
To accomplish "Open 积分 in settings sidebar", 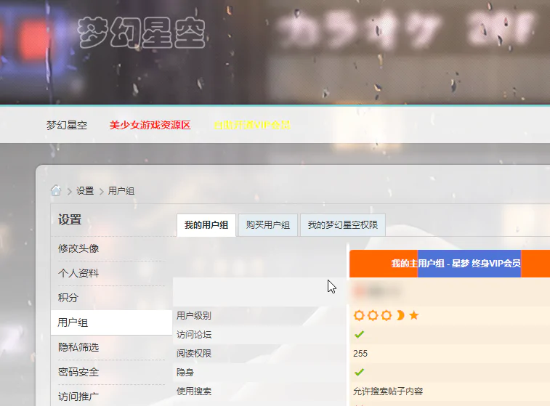I will click(68, 298).
